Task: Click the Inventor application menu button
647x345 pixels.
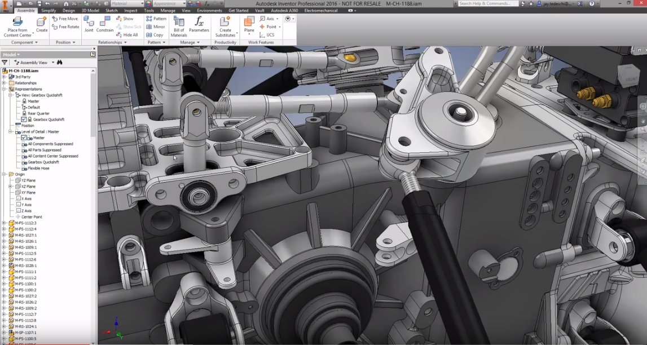Action: tap(6, 6)
